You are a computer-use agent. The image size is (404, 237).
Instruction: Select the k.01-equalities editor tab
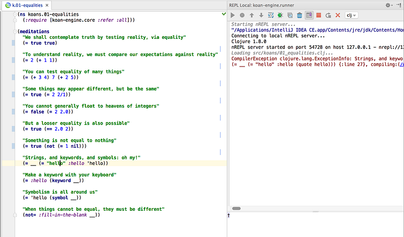pos(27,5)
